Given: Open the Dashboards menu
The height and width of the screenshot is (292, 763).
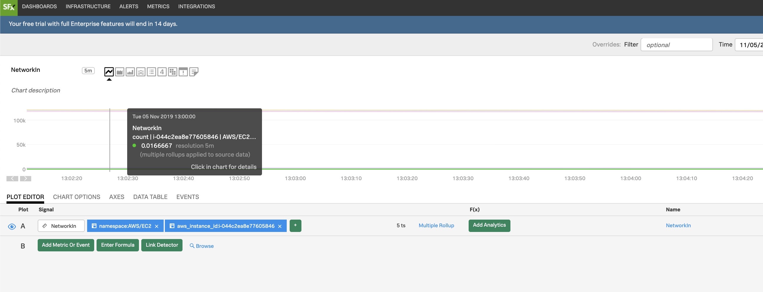Looking at the screenshot, I should [39, 6].
